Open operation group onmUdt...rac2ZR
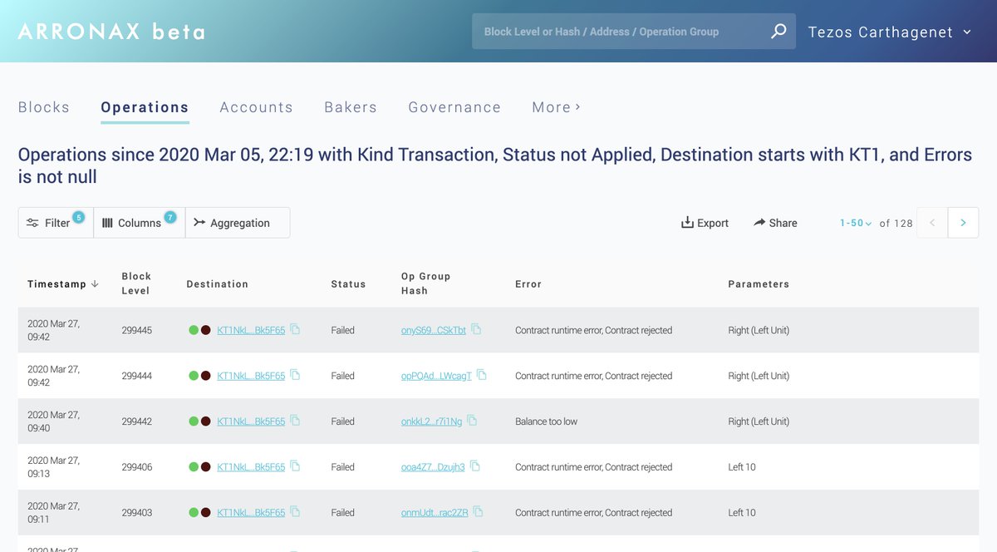The image size is (997, 552). click(x=435, y=513)
